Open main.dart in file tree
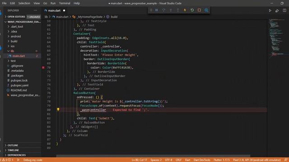The image size is (289, 162). click(x=19, y=56)
